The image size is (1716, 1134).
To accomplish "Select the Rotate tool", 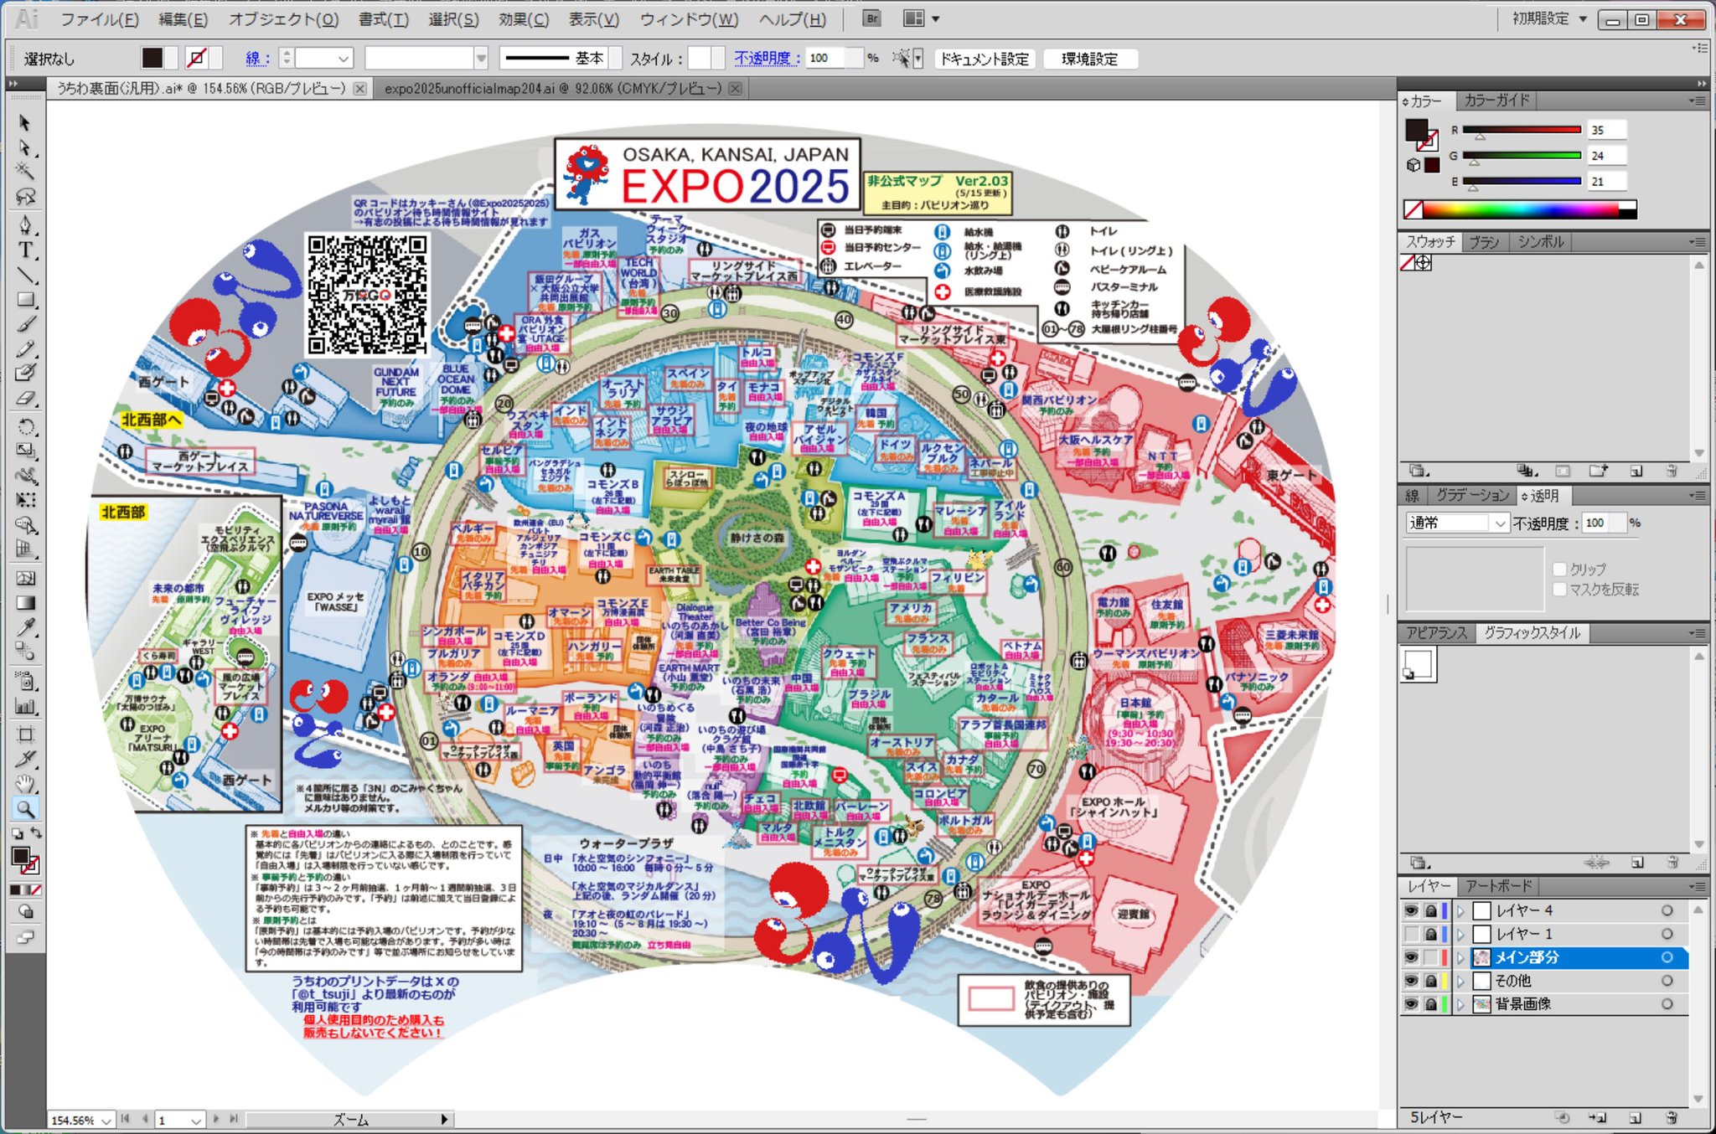I will (25, 426).
